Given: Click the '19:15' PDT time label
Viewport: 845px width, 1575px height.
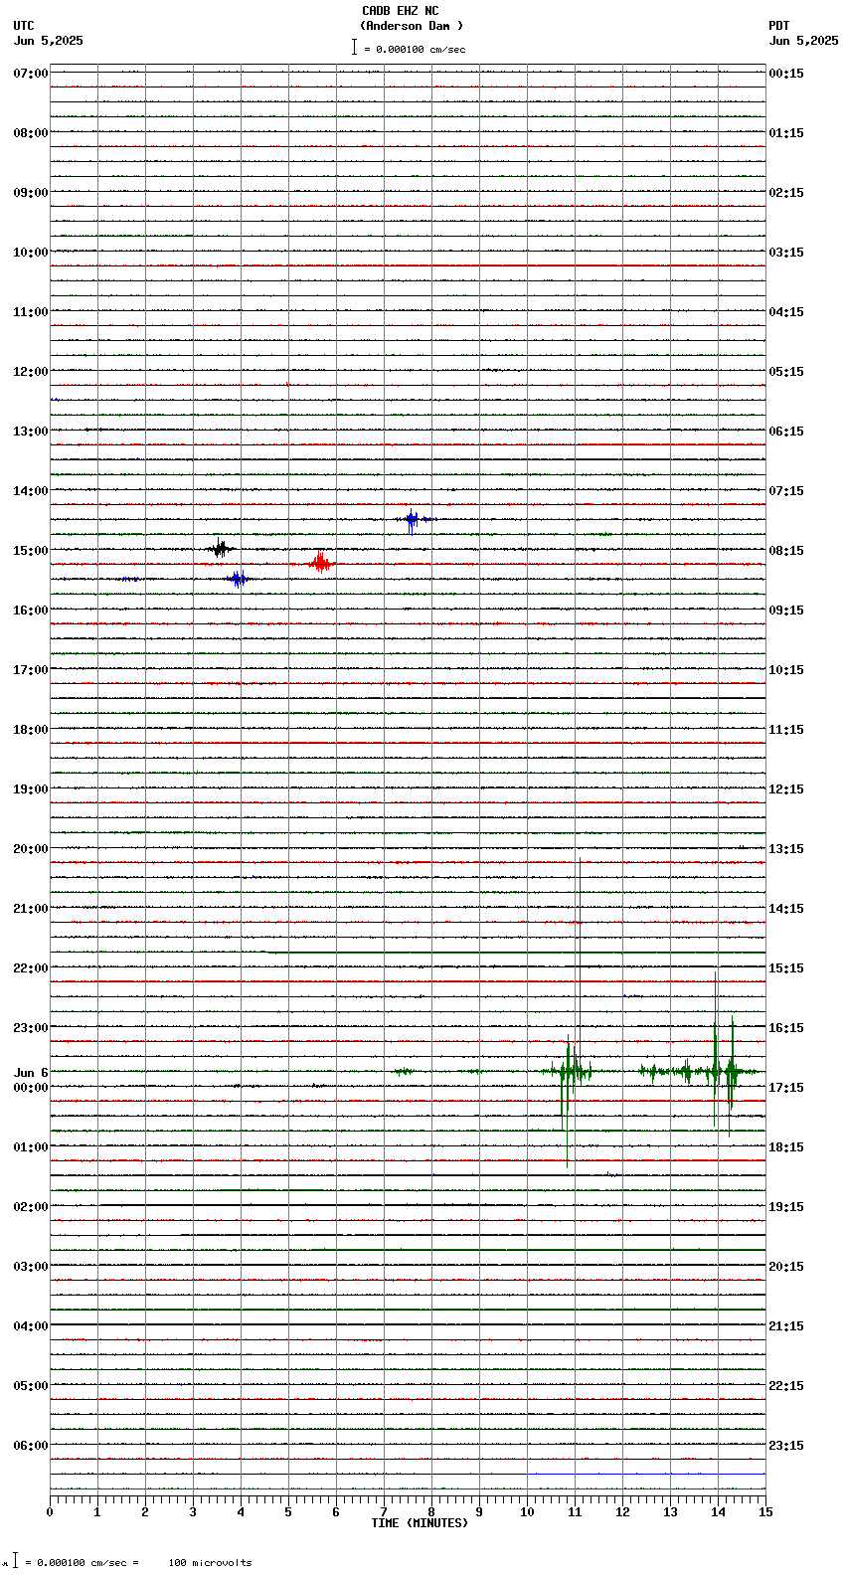Looking at the screenshot, I should pyautogui.click(x=786, y=1207).
